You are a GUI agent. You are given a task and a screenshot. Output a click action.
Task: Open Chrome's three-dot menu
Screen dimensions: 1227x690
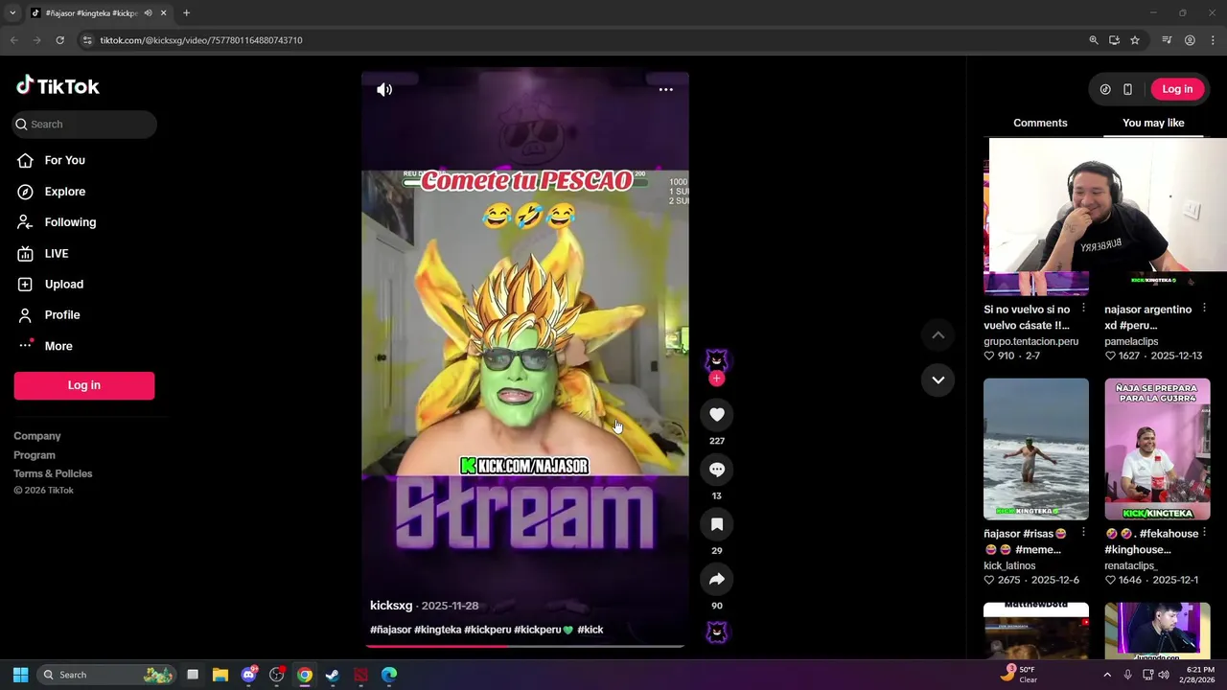[1213, 40]
